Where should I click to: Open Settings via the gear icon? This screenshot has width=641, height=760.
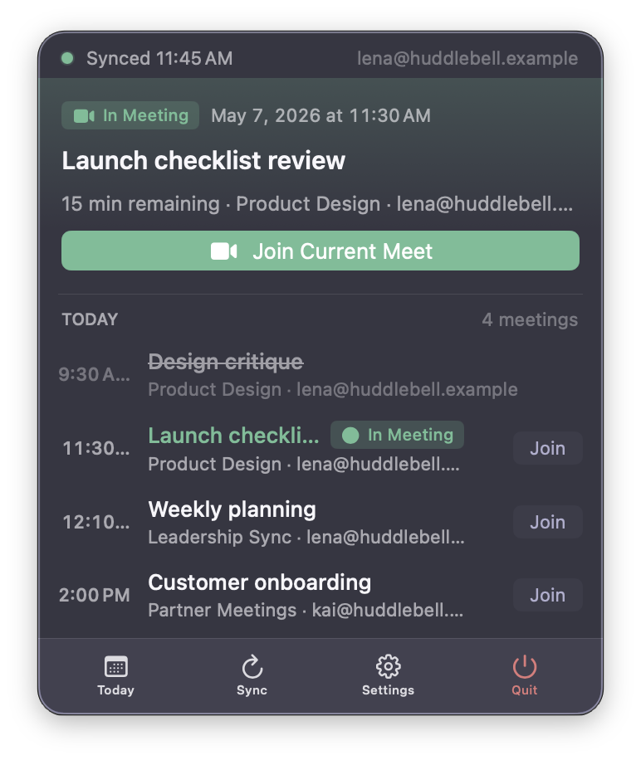(x=389, y=666)
